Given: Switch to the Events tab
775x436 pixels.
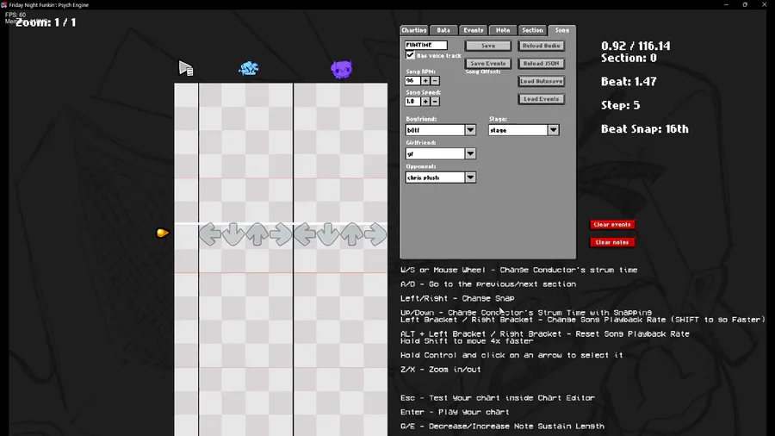Looking at the screenshot, I should pos(473,30).
